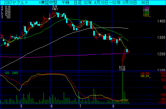Image resolution: width=166 pixels, height=109 pixels.
Task: Click the red oscillator value -89.59
Action: (144, 73)
